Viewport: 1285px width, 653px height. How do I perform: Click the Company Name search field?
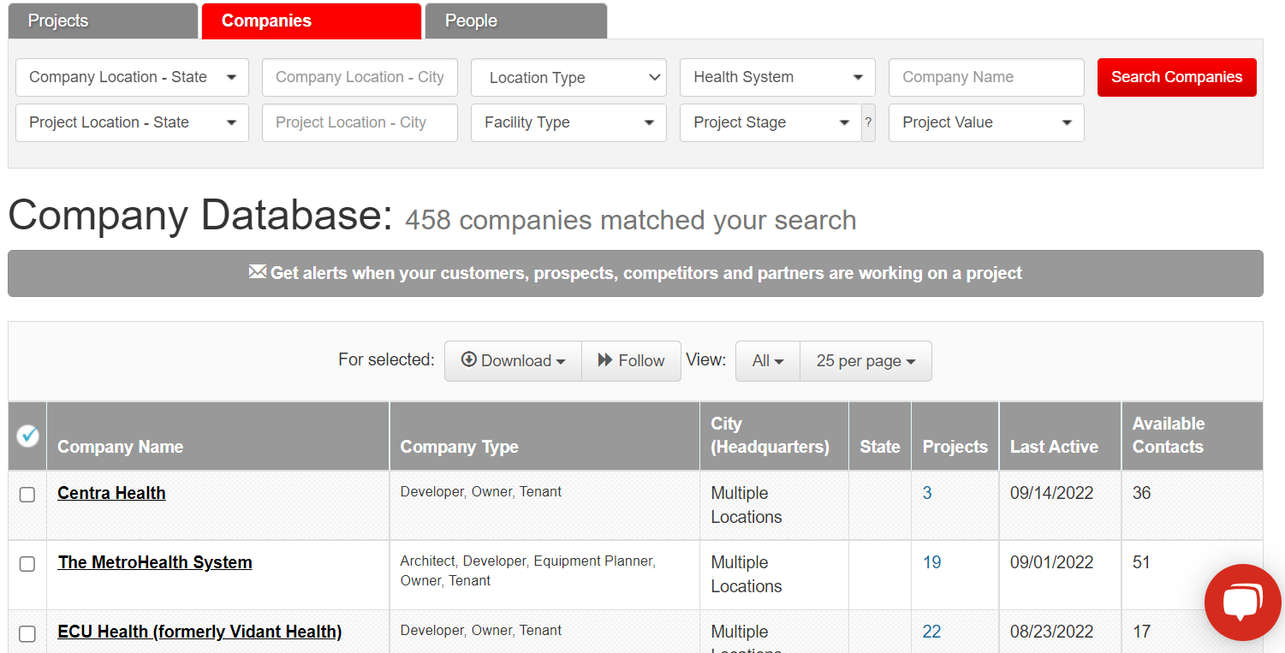tap(985, 77)
